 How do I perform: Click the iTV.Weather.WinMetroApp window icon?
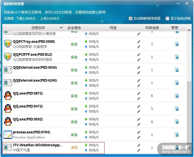coord(8,148)
